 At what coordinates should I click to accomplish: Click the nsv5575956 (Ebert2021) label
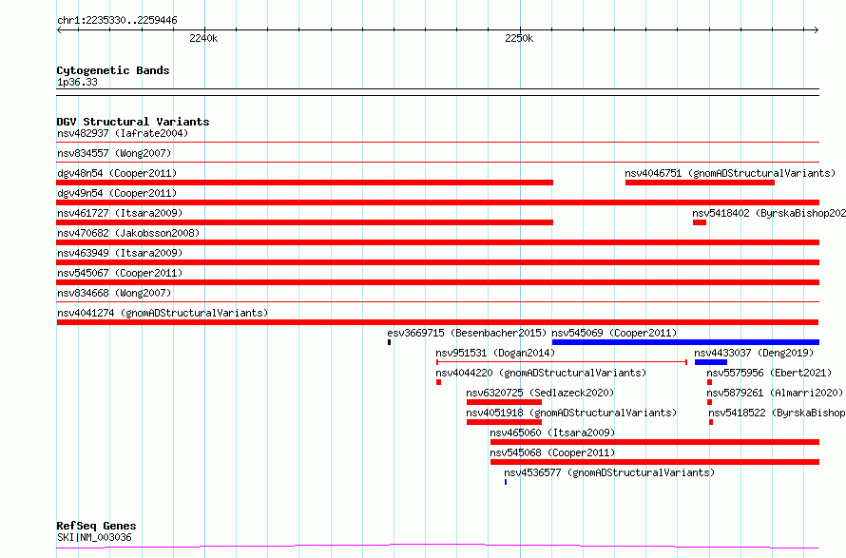(x=769, y=373)
